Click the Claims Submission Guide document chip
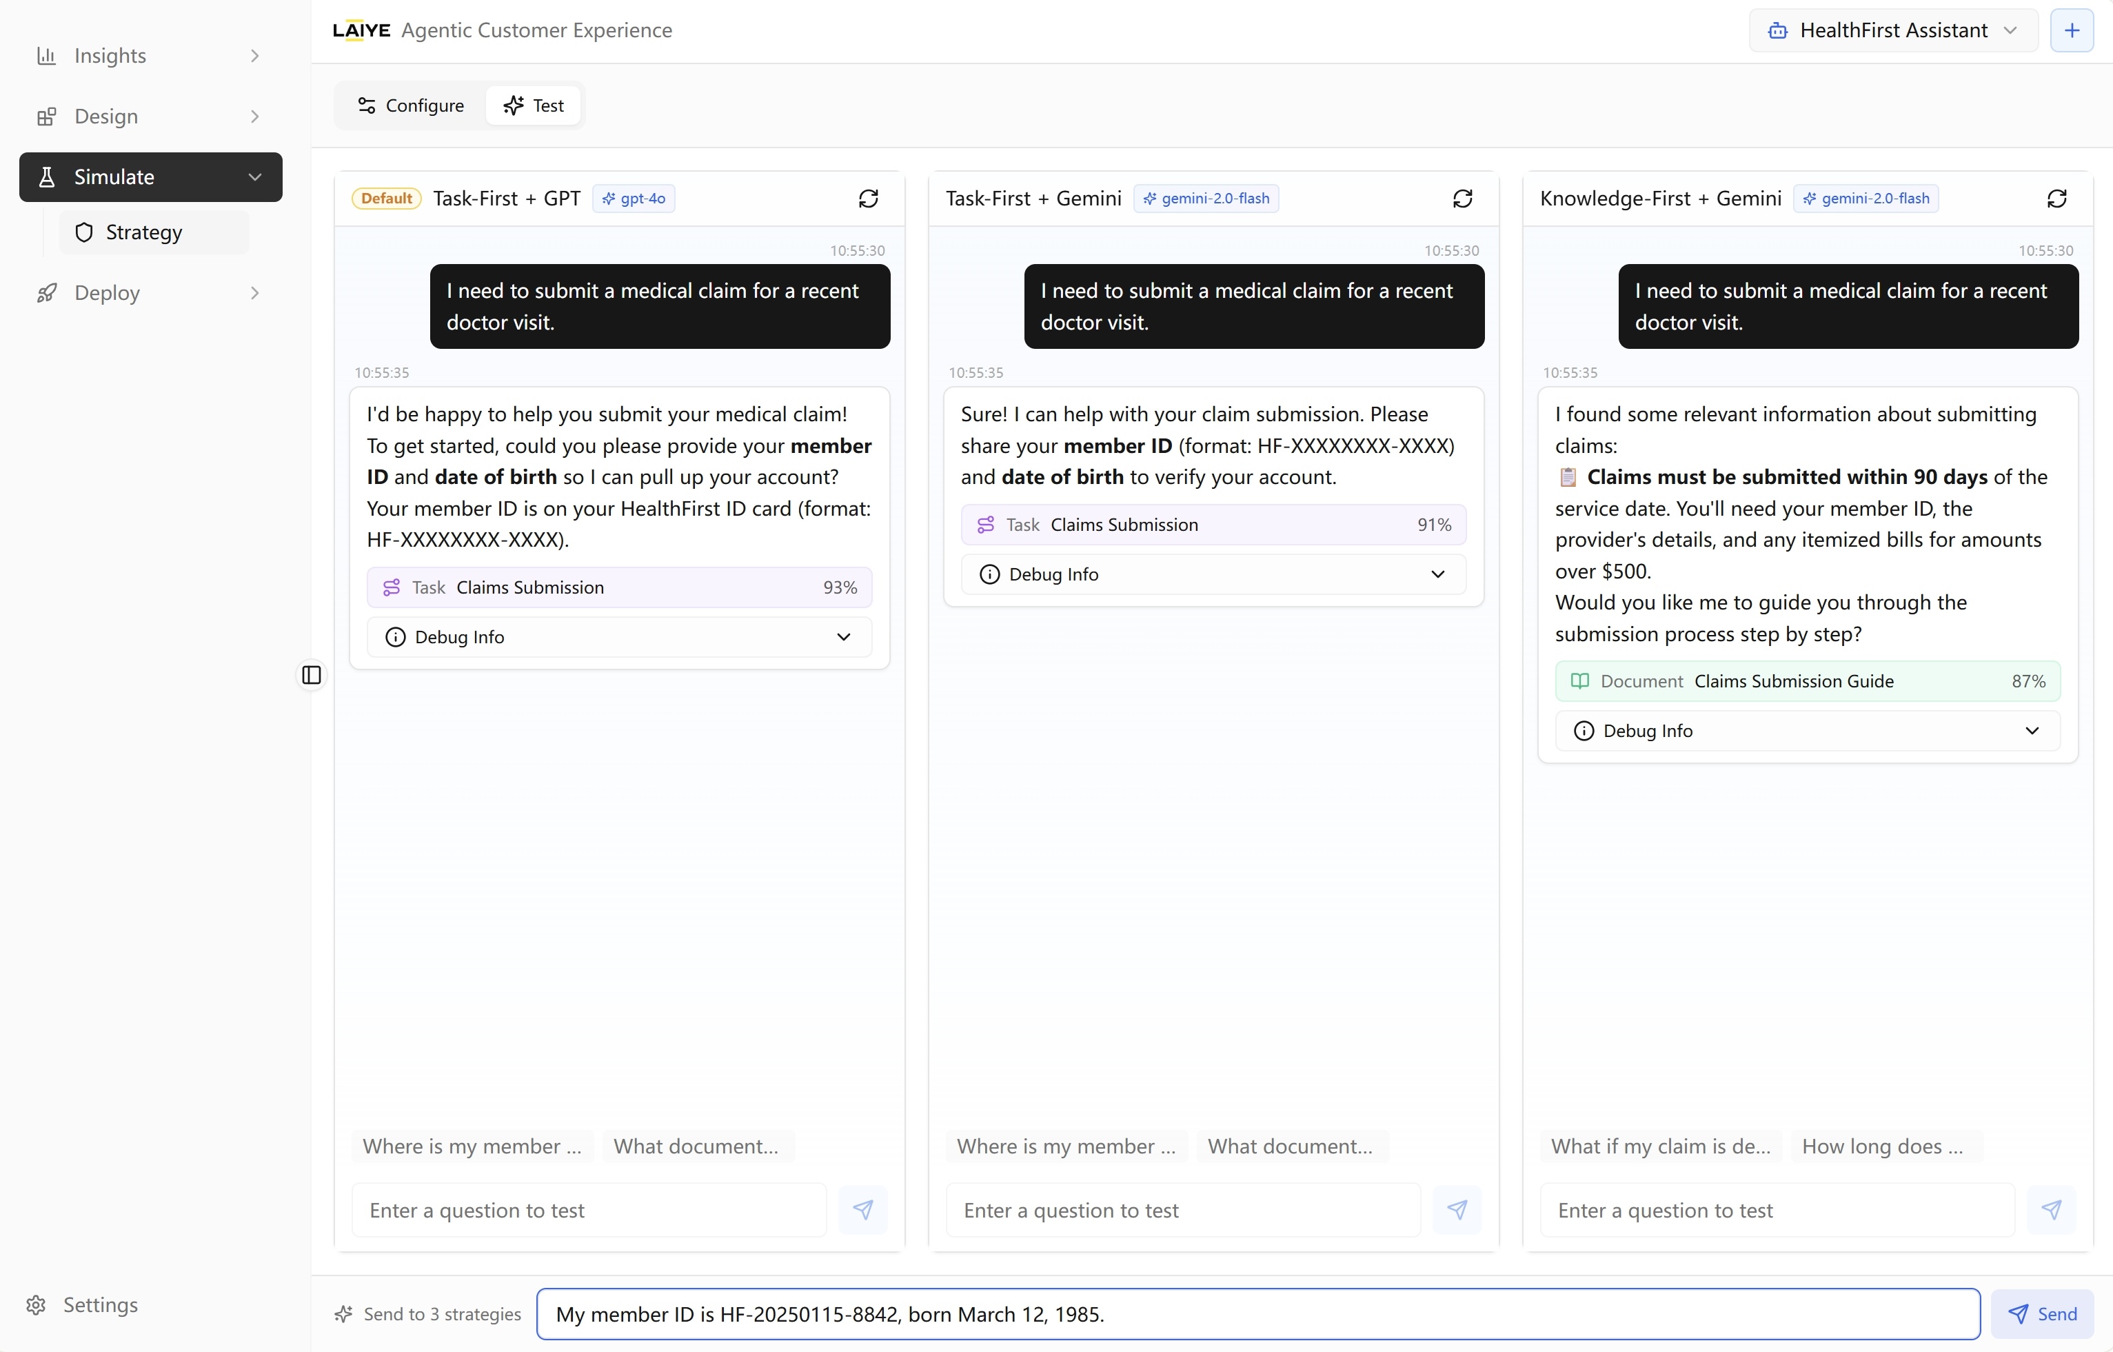This screenshot has width=2113, height=1352. tap(1807, 681)
